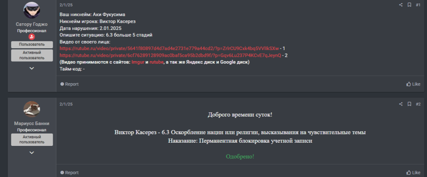Bookmark the first post by Сатору Годжо
This screenshot has height=177, width=427.
pyautogui.click(x=410, y=5)
